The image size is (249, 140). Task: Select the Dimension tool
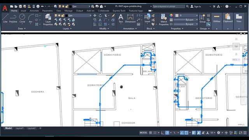tap(130, 18)
